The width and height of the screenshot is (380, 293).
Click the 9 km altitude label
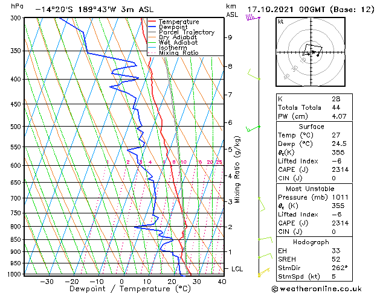[230, 37]
